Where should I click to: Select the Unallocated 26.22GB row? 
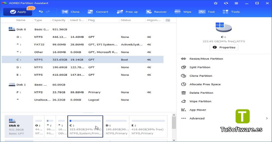83,100
